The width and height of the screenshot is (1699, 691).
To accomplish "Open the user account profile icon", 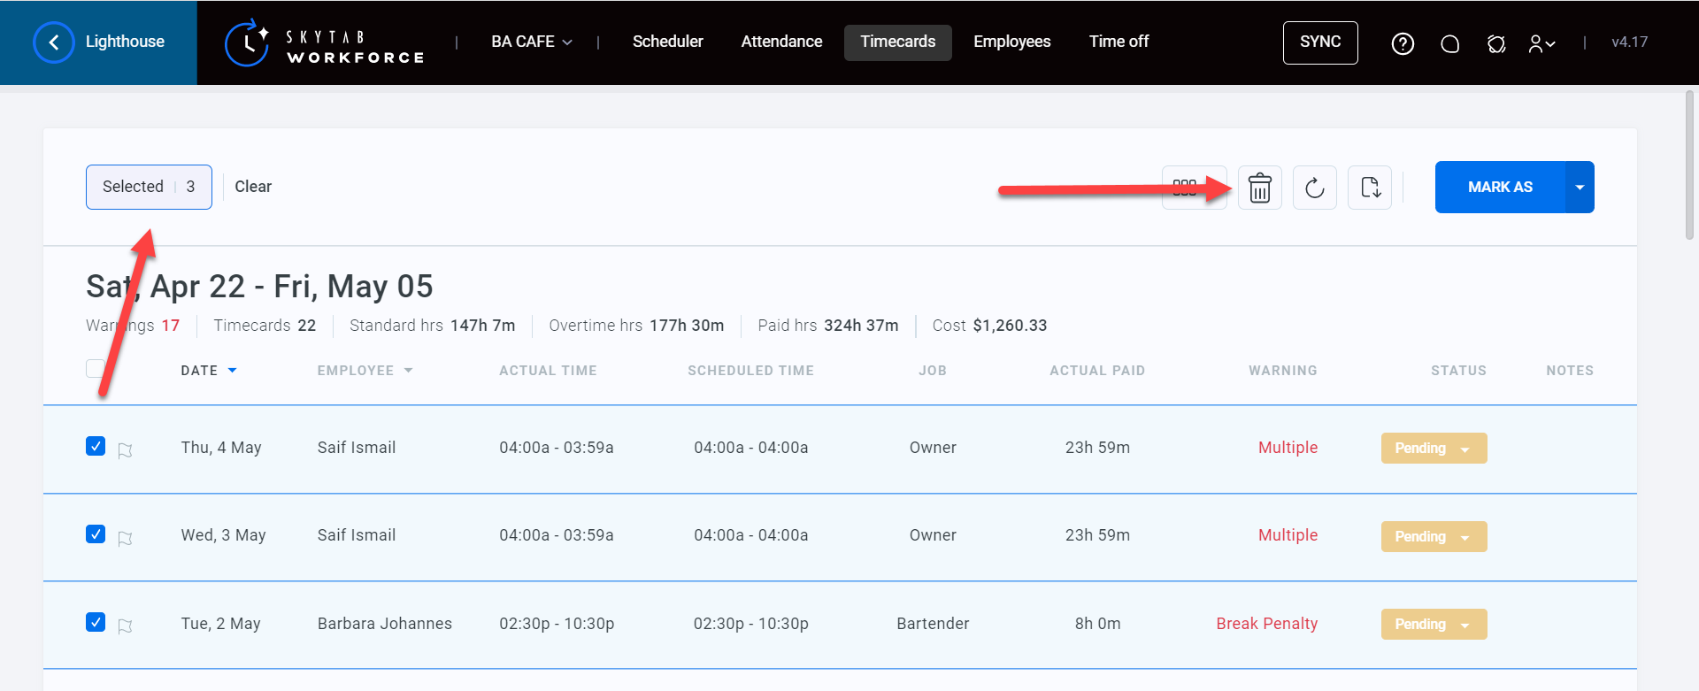I will (1541, 43).
